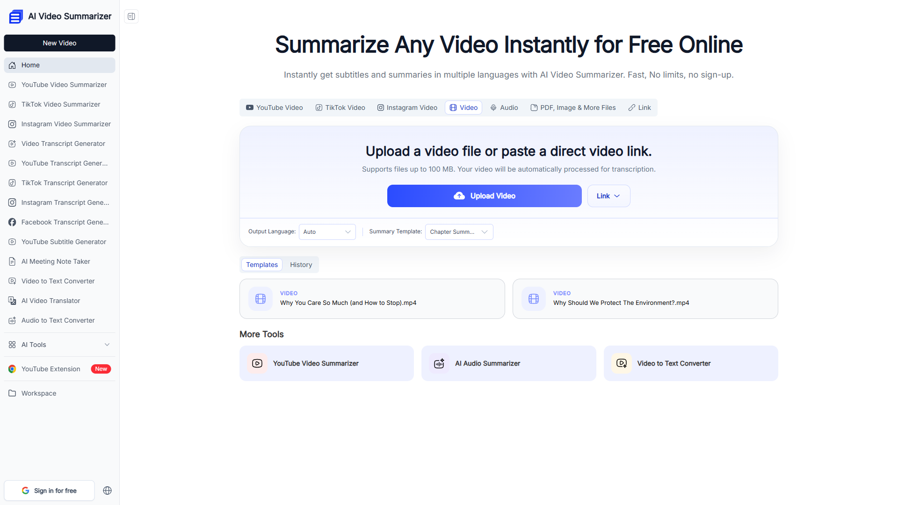Select the Audio tab

[504, 108]
